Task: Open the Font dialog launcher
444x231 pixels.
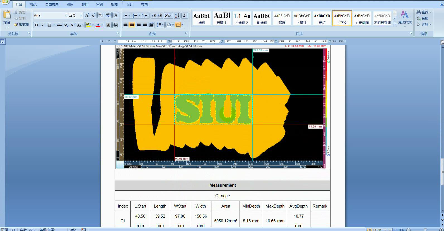Action: point(118,33)
